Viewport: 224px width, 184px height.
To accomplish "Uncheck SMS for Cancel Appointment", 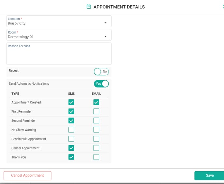I will click(x=71, y=148).
